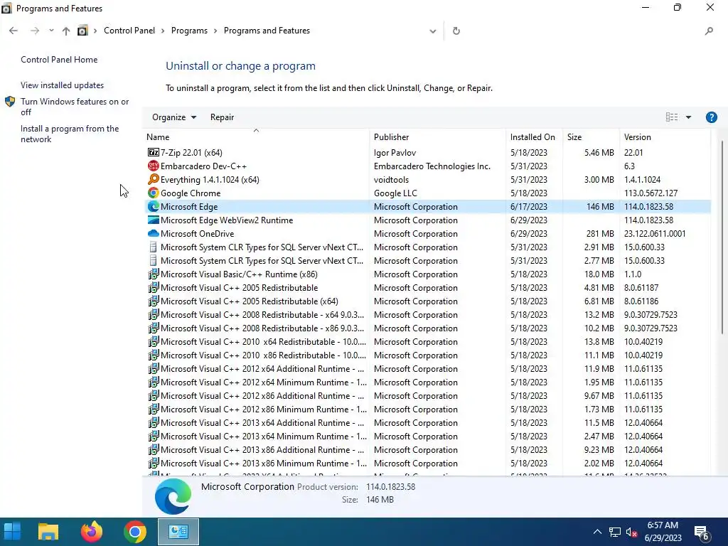
Task: Click the Edge WebView2 Runtime icon
Action: coord(154,220)
